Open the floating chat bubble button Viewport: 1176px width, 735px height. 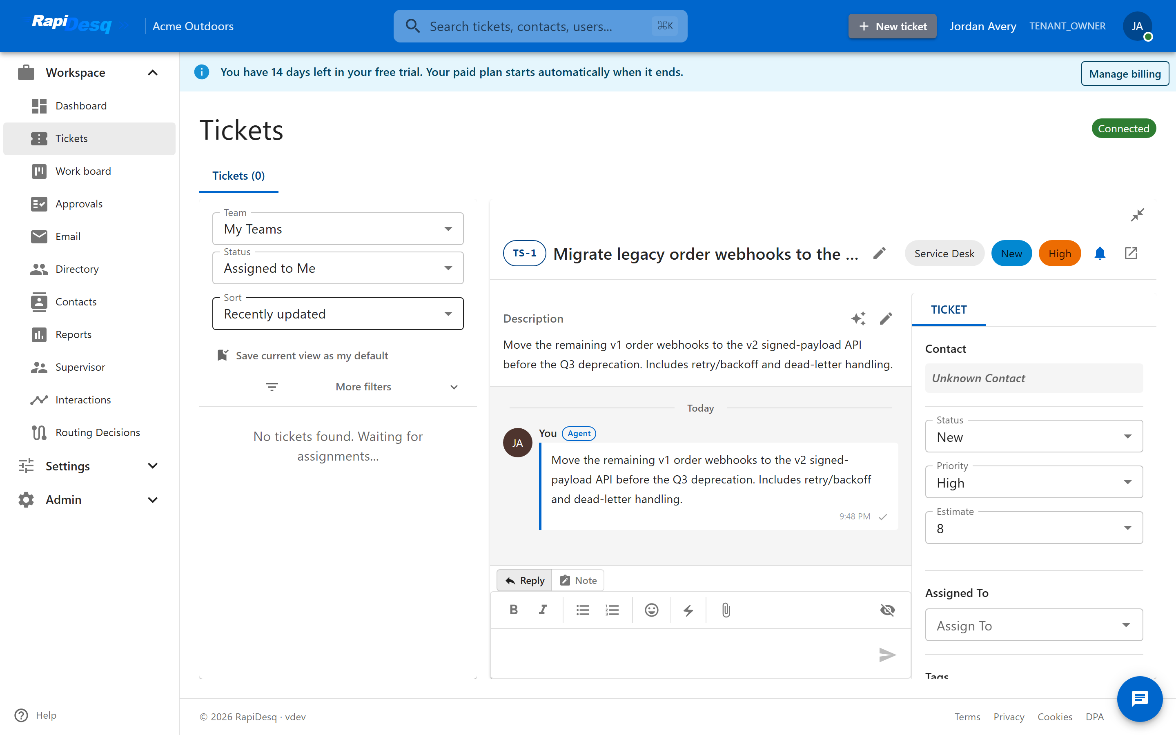(1140, 699)
